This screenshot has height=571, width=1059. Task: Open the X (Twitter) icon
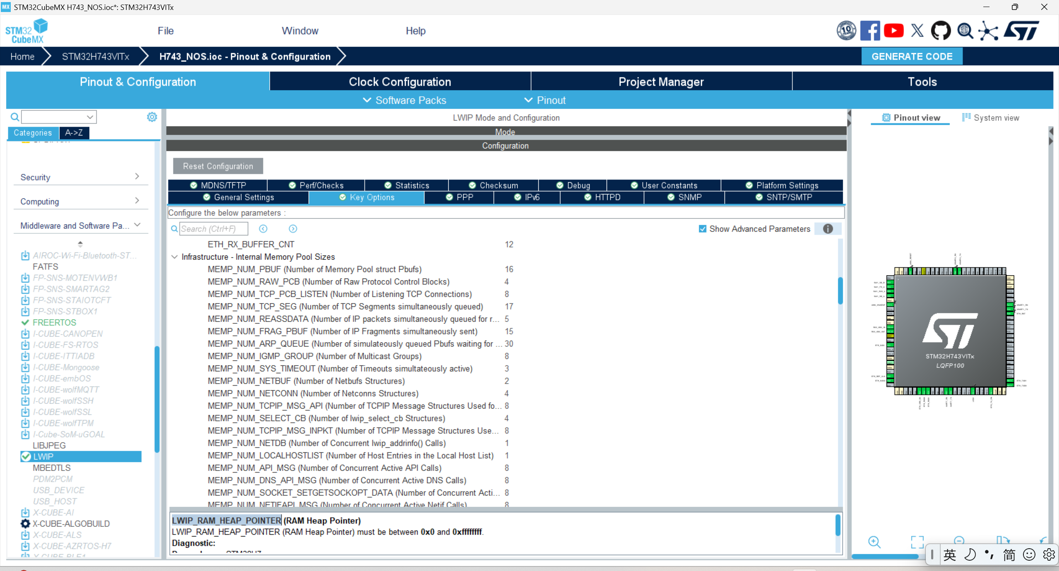pos(917,31)
